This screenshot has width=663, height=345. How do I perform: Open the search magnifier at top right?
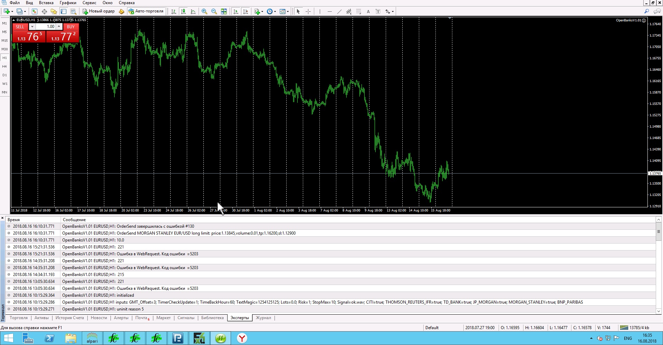coord(647,11)
